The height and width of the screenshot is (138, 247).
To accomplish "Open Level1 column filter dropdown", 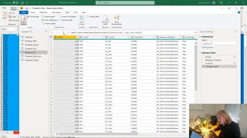I will pyautogui.click(x=78, y=37).
